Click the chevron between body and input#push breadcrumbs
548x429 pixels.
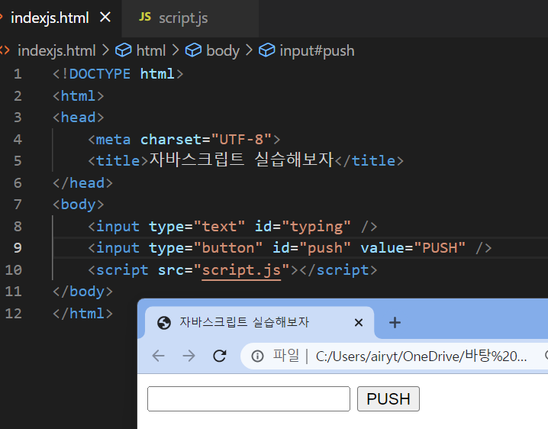click(249, 50)
